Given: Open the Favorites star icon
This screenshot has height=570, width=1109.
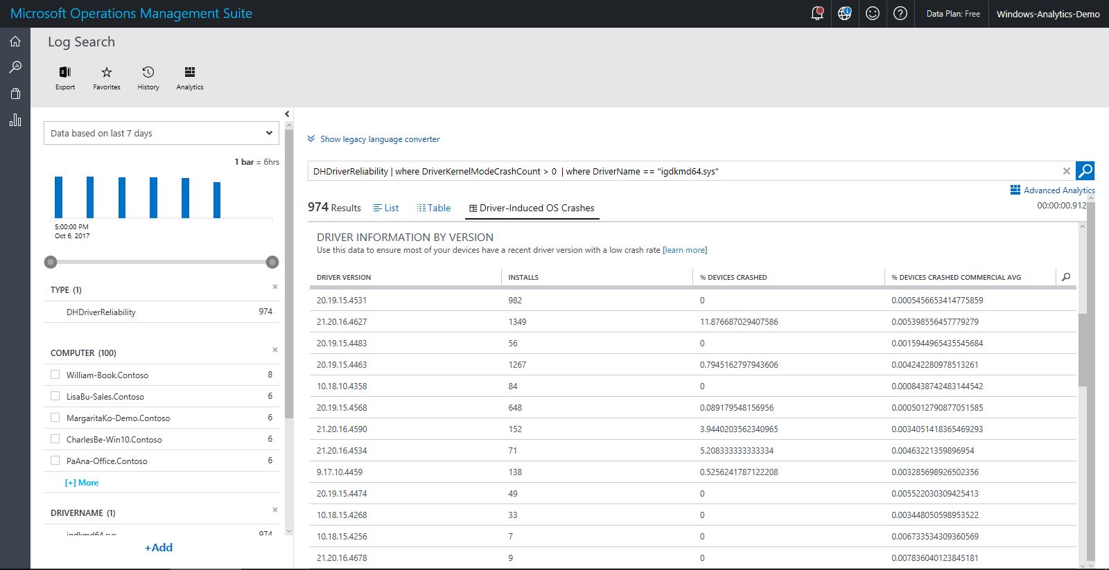Looking at the screenshot, I should coord(107,73).
